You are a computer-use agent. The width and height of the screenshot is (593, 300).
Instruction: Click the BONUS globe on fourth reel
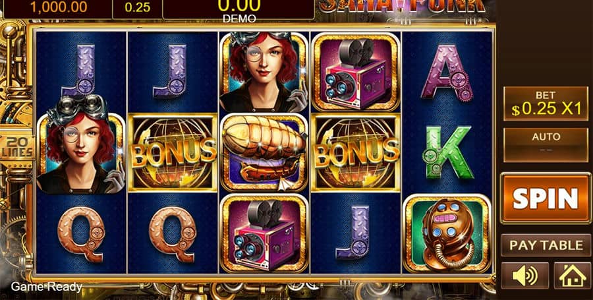click(x=356, y=152)
